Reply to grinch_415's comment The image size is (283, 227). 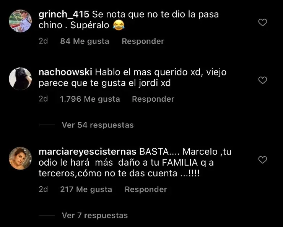click(143, 41)
